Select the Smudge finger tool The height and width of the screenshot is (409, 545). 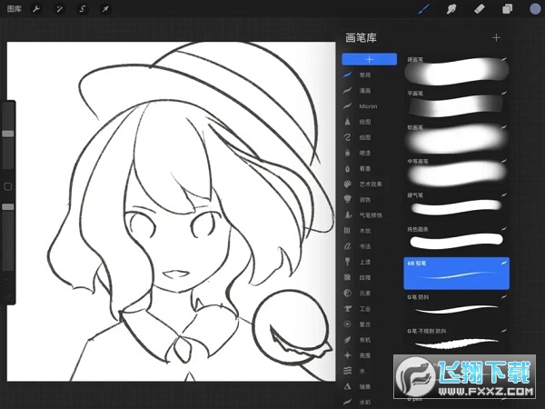click(451, 9)
